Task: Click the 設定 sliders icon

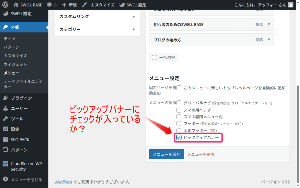Action: pyautogui.click(x=6, y=129)
